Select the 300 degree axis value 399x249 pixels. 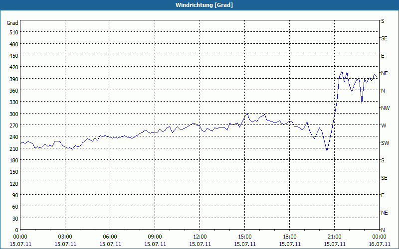(14, 114)
